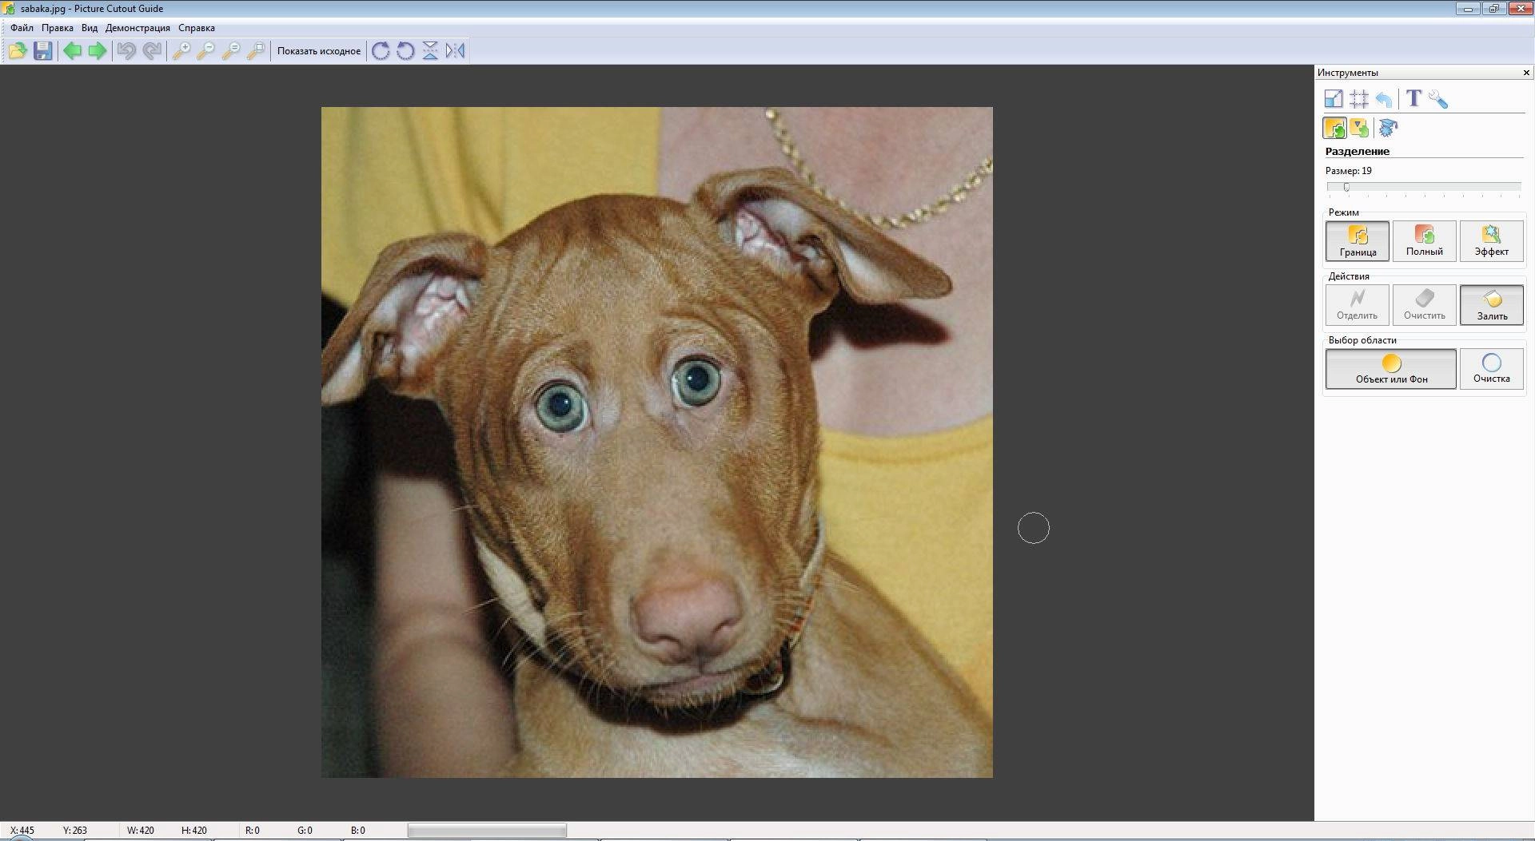1535x841 pixels.
Task: Select Полный mode
Action: click(x=1424, y=240)
